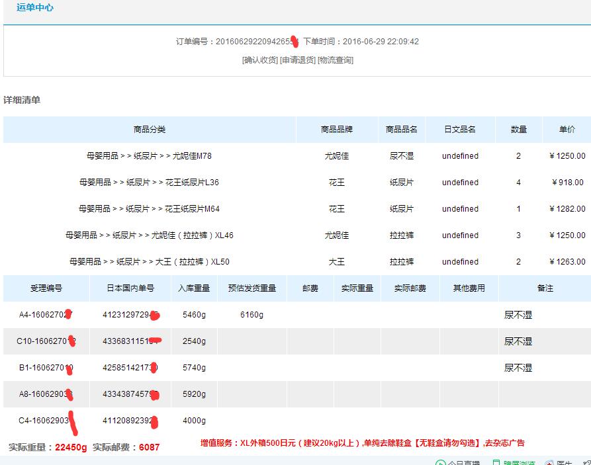Click quantity 3 in the XL46 row
The height and width of the screenshot is (465, 591).
519,235
